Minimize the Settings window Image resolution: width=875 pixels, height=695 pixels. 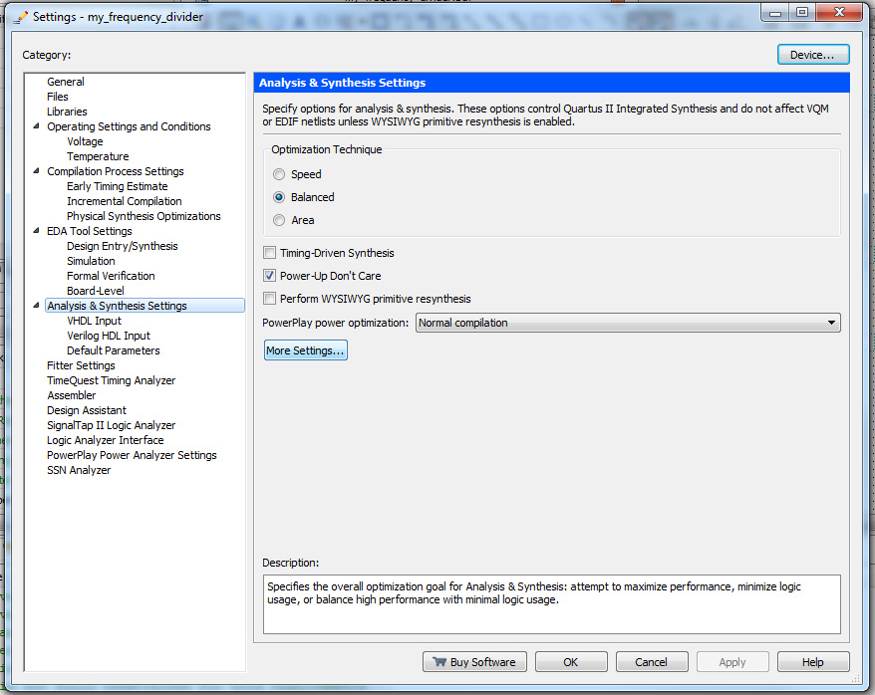775,12
